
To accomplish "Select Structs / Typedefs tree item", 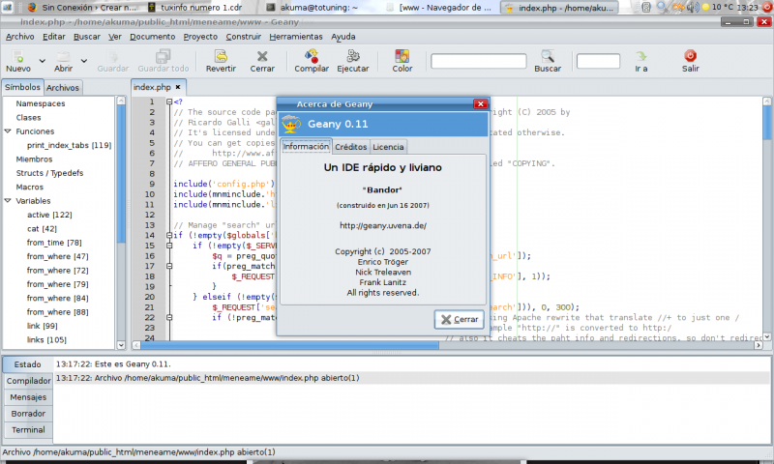I will 49,173.
